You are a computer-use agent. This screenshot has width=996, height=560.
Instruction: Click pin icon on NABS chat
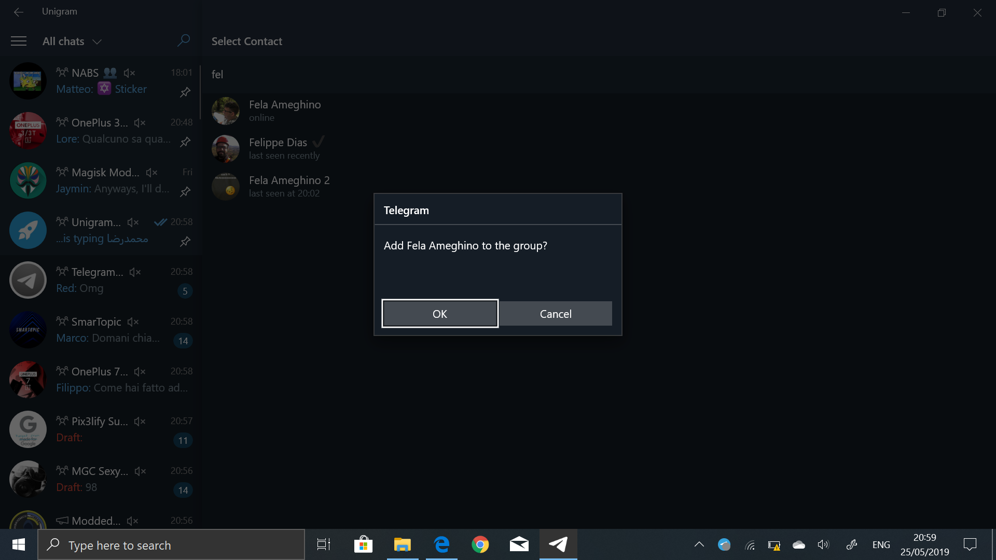coord(185,92)
